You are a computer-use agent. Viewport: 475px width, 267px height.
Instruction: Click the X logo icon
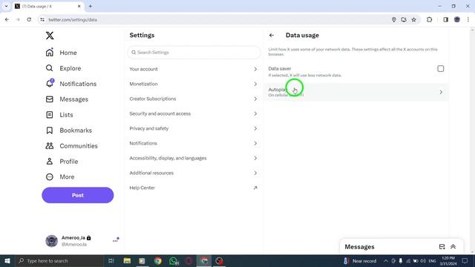coord(50,36)
